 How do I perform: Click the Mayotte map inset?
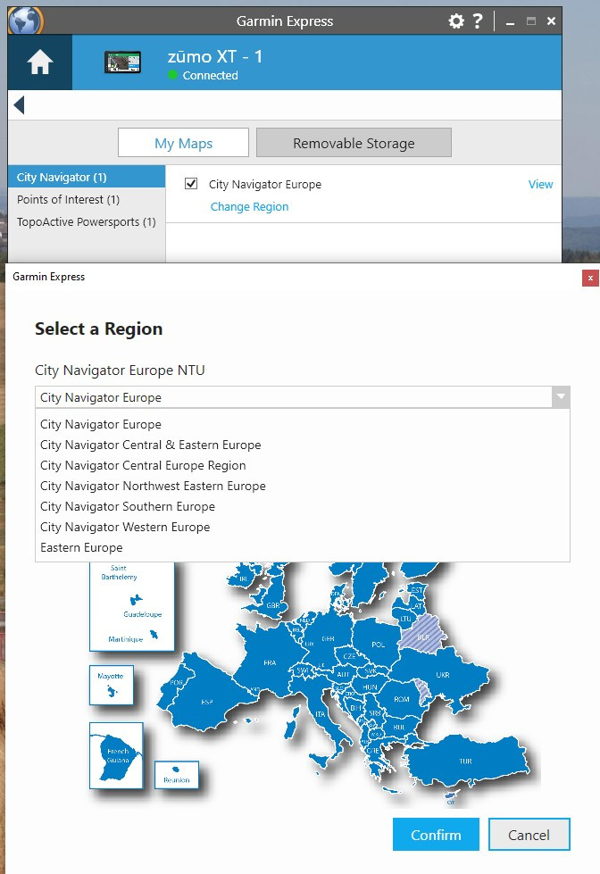[111, 685]
